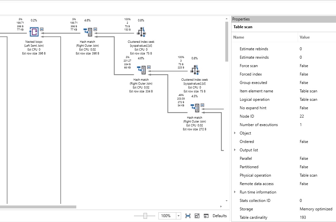The image size is (336, 222).
Task: Select the Storage property row
Action: point(284,209)
